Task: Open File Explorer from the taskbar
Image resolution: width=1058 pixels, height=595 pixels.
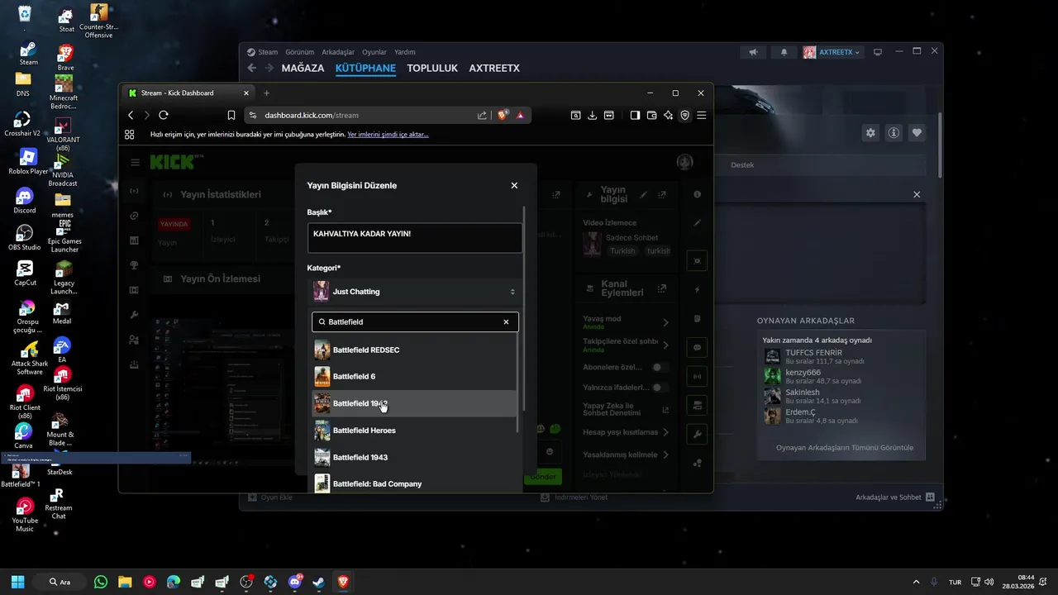Action: 125,582
